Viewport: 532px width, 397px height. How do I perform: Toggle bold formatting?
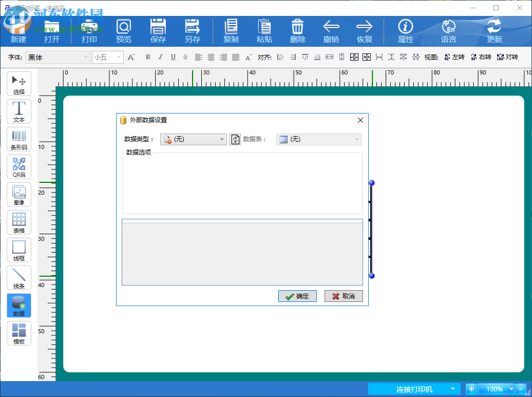(148, 57)
